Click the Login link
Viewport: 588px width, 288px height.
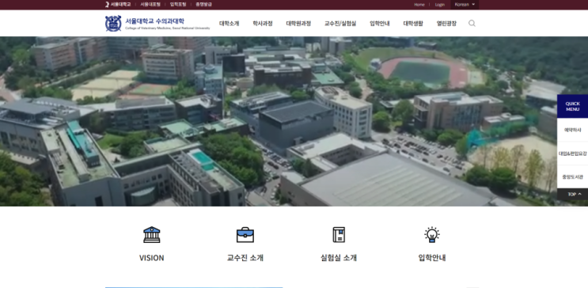439,5
